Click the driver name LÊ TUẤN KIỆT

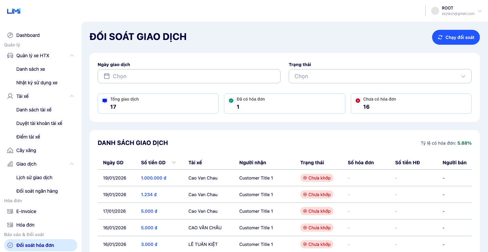(203, 244)
